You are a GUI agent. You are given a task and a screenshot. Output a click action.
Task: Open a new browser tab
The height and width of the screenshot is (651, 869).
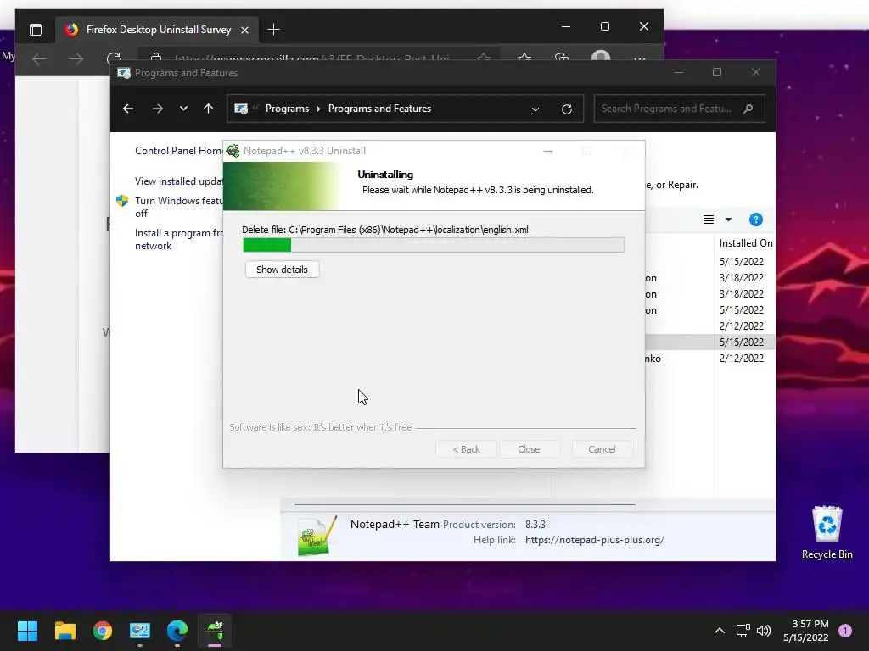coord(273,30)
